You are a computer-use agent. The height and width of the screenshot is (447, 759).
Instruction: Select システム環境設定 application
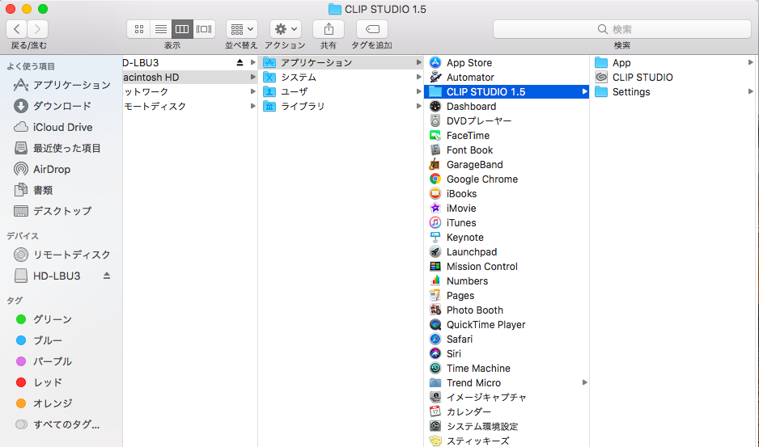click(x=507, y=426)
